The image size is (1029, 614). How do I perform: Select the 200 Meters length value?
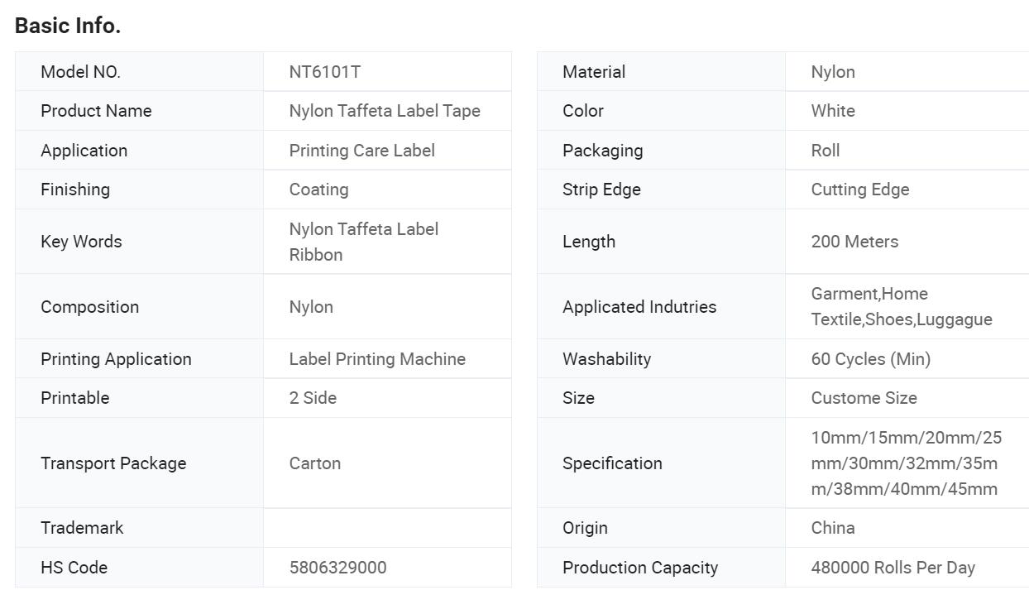coord(854,242)
